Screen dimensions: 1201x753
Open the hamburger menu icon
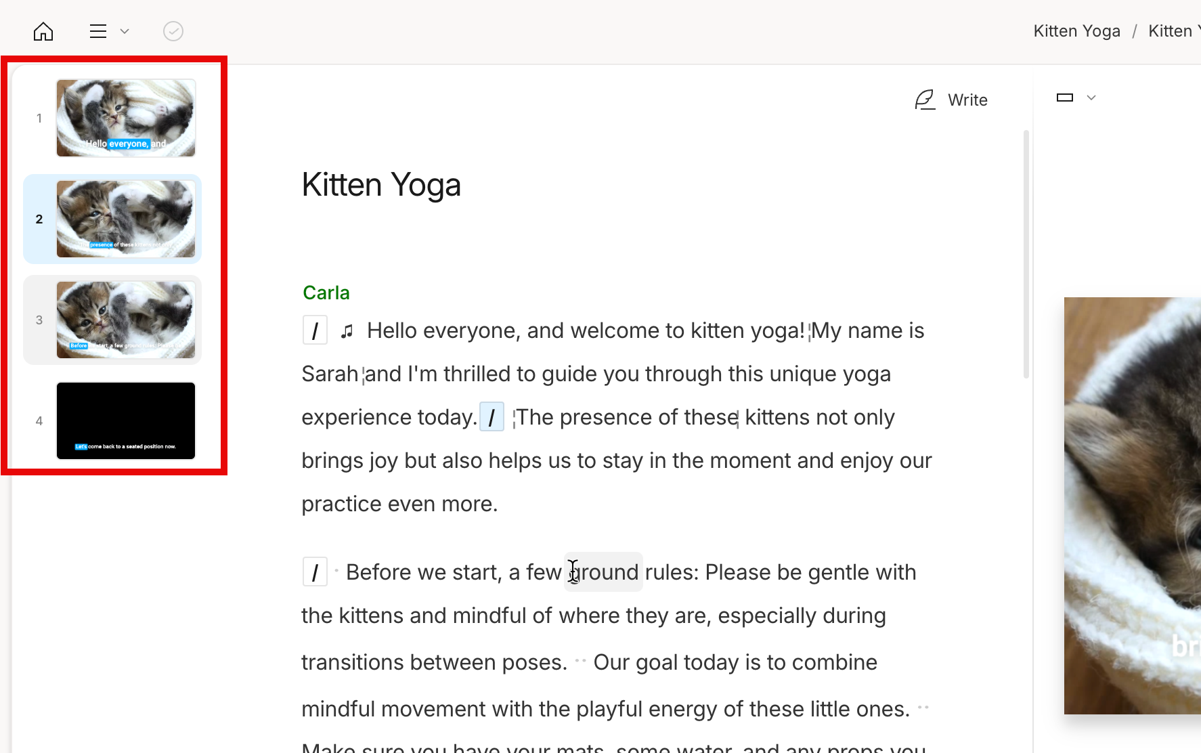click(x=98, y=31)
